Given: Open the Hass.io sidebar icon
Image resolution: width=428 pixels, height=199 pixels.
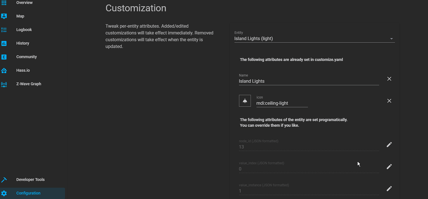Looking at the screenshot, I should click(x=4, y=70).
